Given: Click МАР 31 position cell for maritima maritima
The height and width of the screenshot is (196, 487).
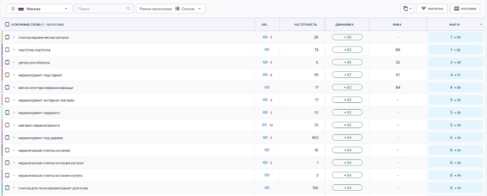Looking at the screenshot, I should [455, 49].
